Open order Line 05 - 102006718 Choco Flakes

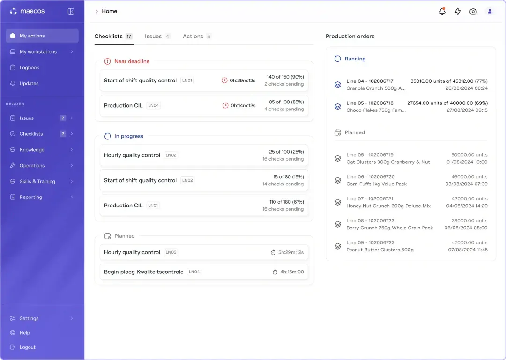[410, 106]
